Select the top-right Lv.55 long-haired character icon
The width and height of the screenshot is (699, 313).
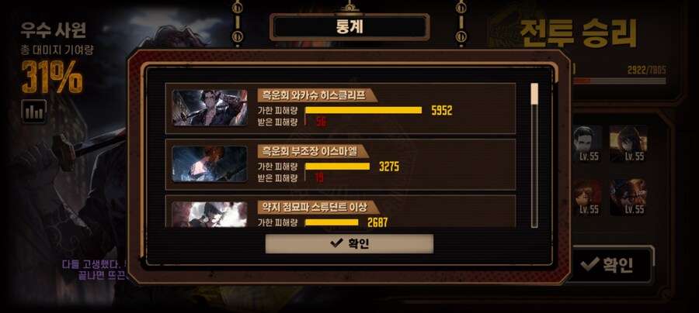click(628, 143)
